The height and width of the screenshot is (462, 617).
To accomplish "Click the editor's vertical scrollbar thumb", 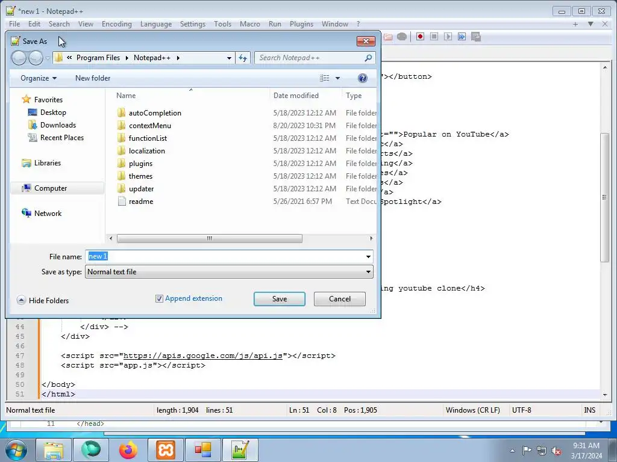I will point(604,197).
